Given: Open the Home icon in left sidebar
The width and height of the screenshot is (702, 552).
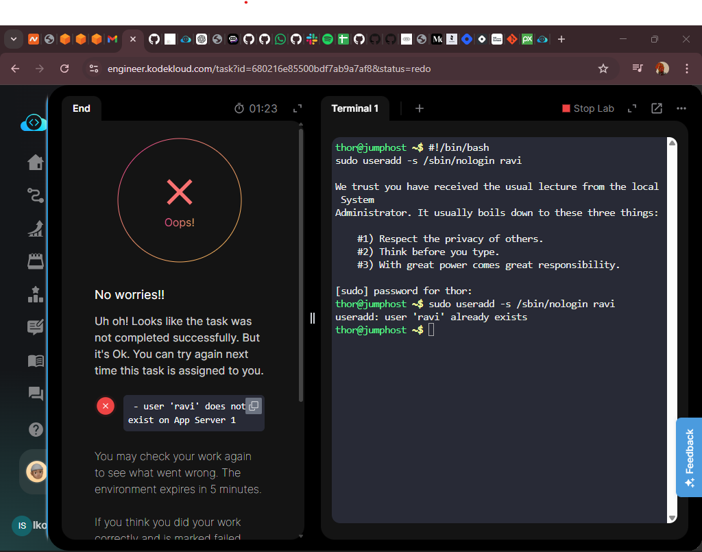Looking at the screenshot, I should pyautogui.click(x=35, y=163).
